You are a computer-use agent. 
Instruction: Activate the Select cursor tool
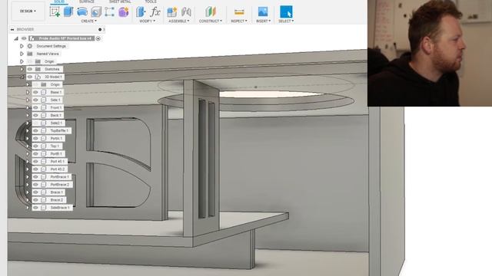coord(286,12)
